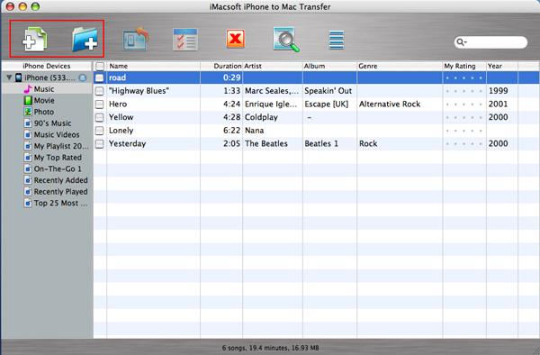The width and height of the screenshot is (540, 355).
Task: Open the Recently Played playlist
Action: [x=60, y=191]
